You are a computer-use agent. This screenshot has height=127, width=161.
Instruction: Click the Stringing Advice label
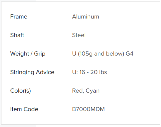point(32,72)
